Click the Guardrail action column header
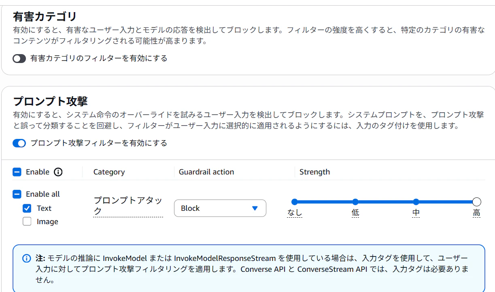This screenshot has width=495, height=292. [206, 172]
